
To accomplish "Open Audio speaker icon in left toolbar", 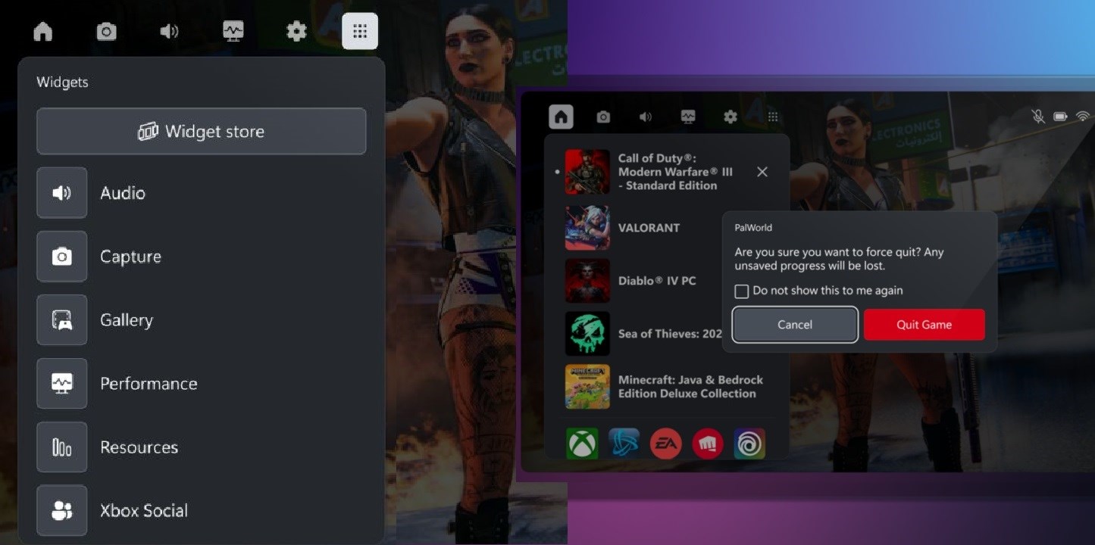I will coord(169,31).
